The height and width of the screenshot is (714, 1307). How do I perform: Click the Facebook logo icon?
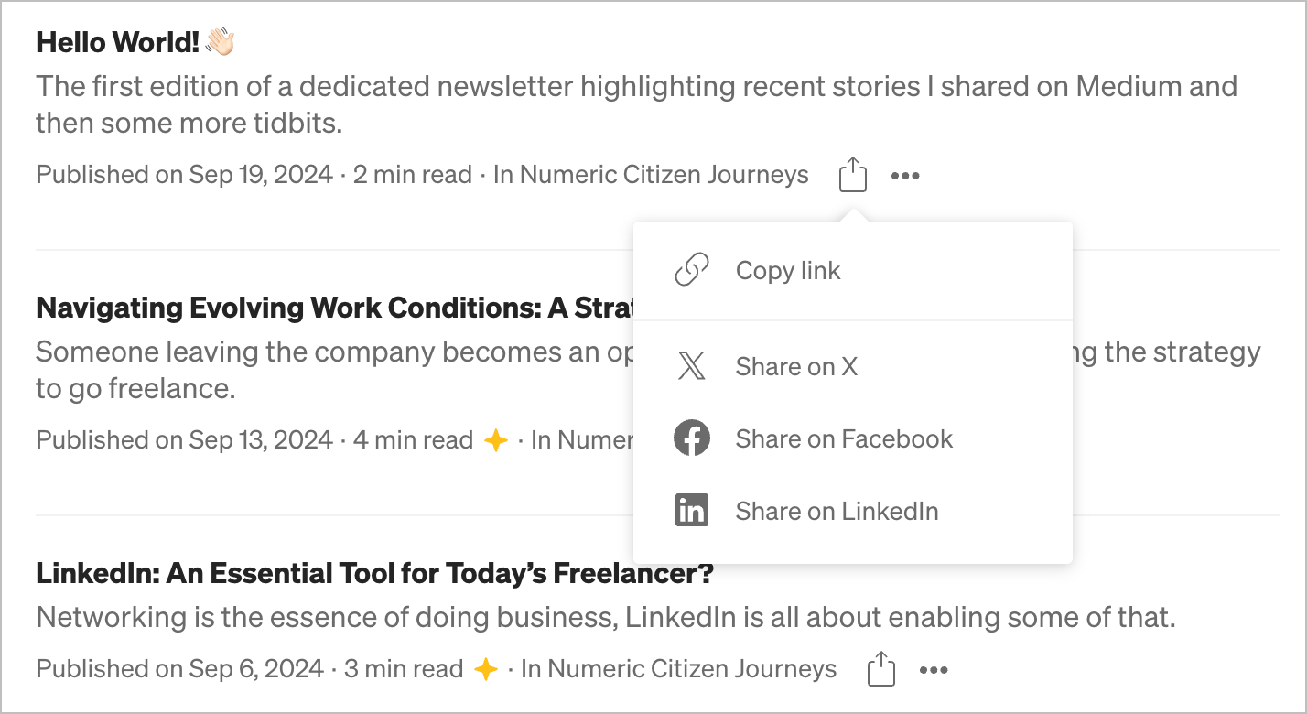click(692, 438)
